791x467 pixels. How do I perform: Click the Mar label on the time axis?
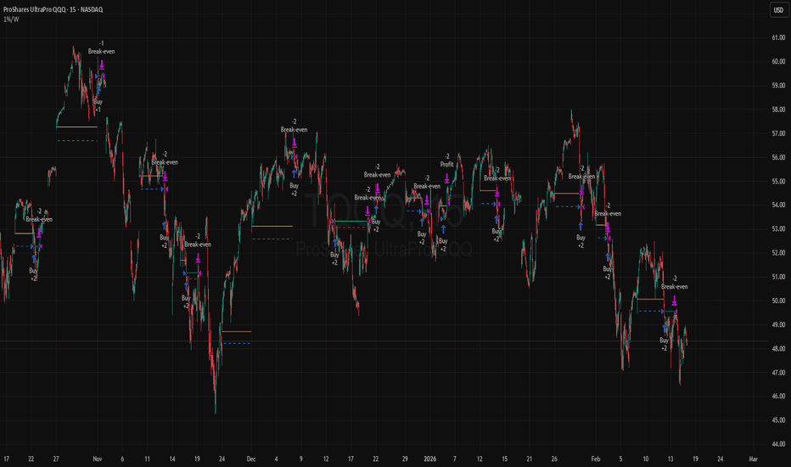click(752, 459)
